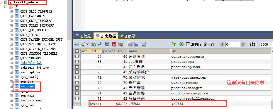Expand the QRTZ_BLOB_TRIGGERS table node
The image size is (273, 109).
pos(11,11)
